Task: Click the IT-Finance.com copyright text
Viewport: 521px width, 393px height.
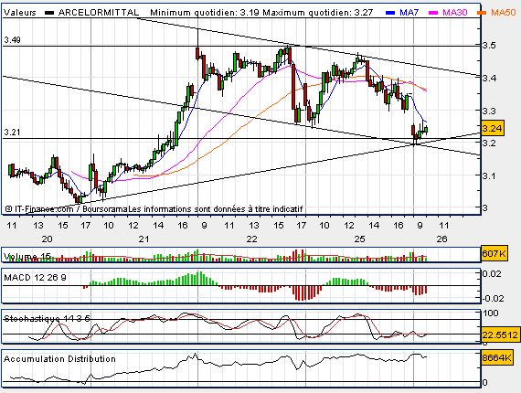Action: point(154,209)
